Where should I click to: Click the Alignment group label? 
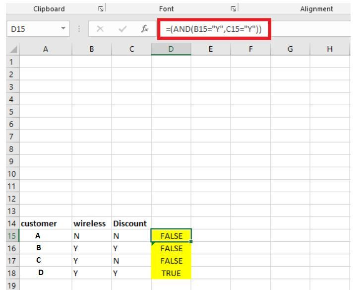pyautogui.click(x=317, y=9)
